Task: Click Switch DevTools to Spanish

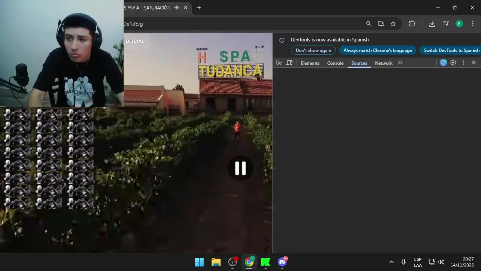Action: coord(450,50)
